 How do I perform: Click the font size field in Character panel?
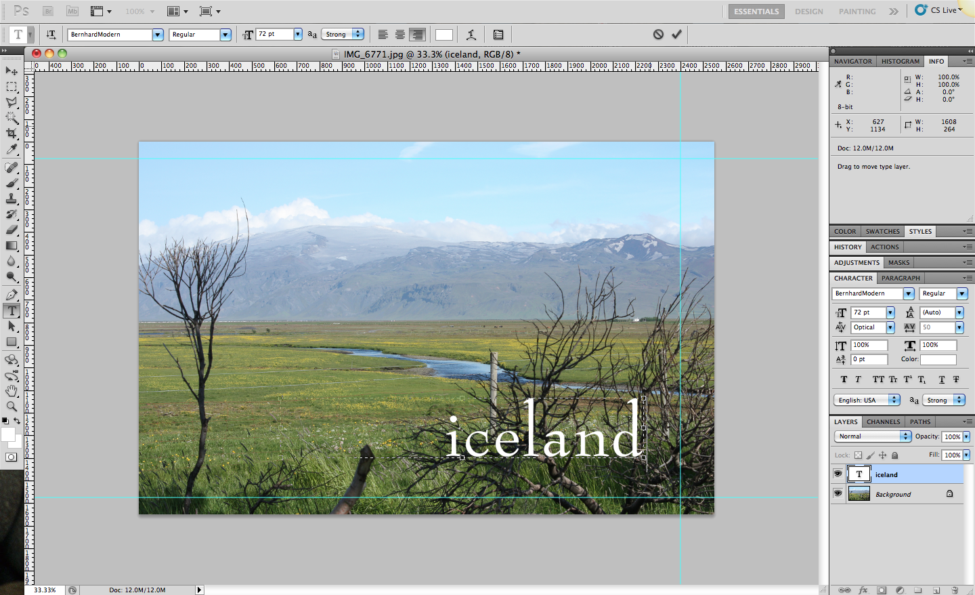[x=868, y=312]
